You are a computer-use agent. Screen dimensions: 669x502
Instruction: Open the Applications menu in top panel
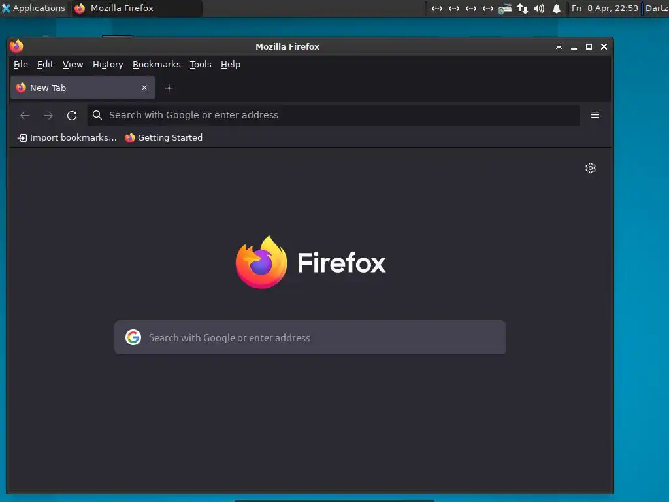[x=33, y=8]
